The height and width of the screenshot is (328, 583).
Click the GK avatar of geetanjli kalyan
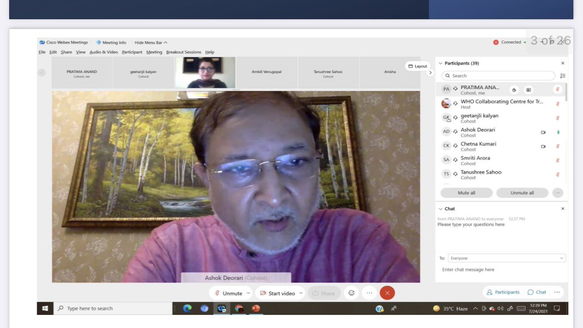coord(446,118)
